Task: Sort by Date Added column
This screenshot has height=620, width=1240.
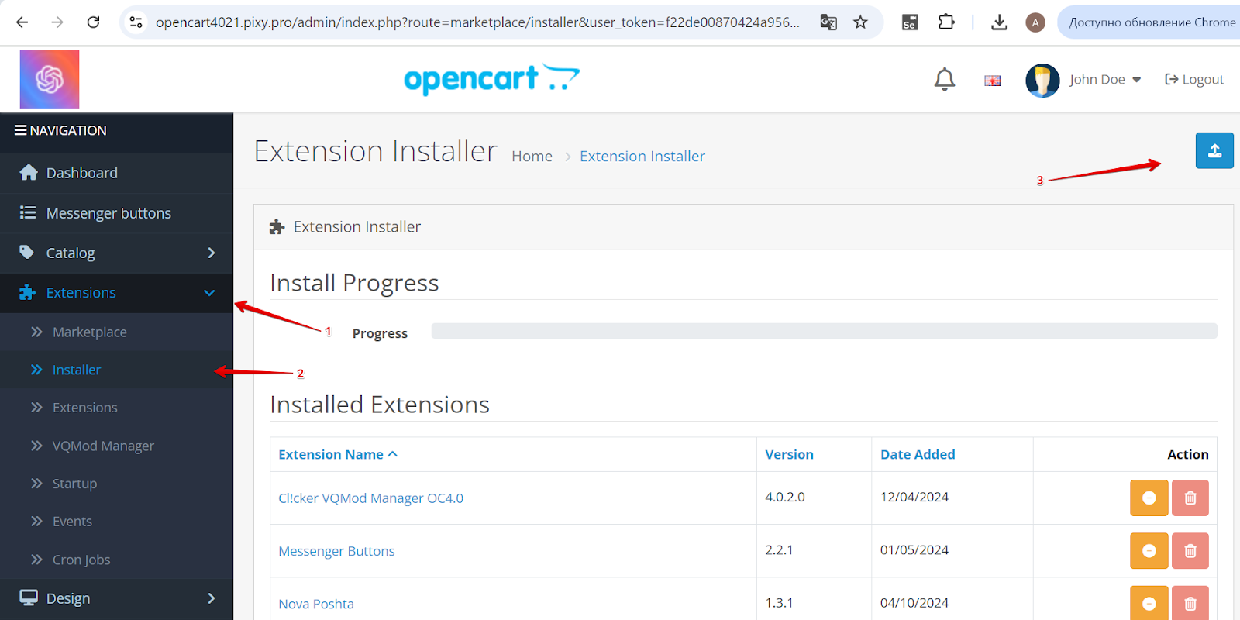Action: [x=918, y=454]
